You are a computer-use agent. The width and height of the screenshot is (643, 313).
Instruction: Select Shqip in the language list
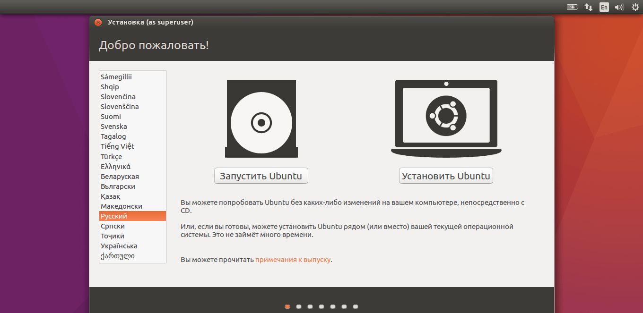[x=132, y=87]
